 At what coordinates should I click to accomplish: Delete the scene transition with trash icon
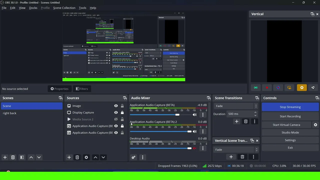(x=246, y=121)
